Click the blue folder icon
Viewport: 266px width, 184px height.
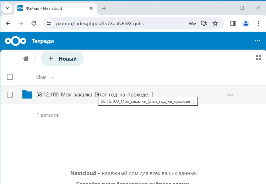point(27,94)
